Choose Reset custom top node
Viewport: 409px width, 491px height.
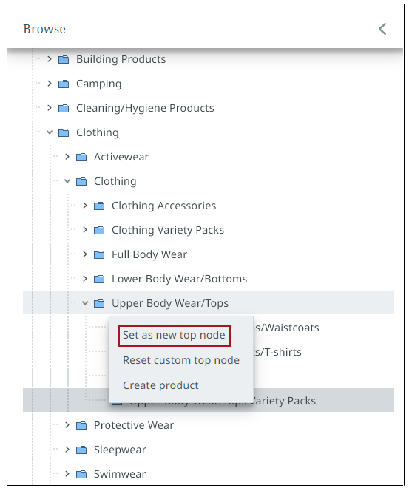(x=181, y=360)
